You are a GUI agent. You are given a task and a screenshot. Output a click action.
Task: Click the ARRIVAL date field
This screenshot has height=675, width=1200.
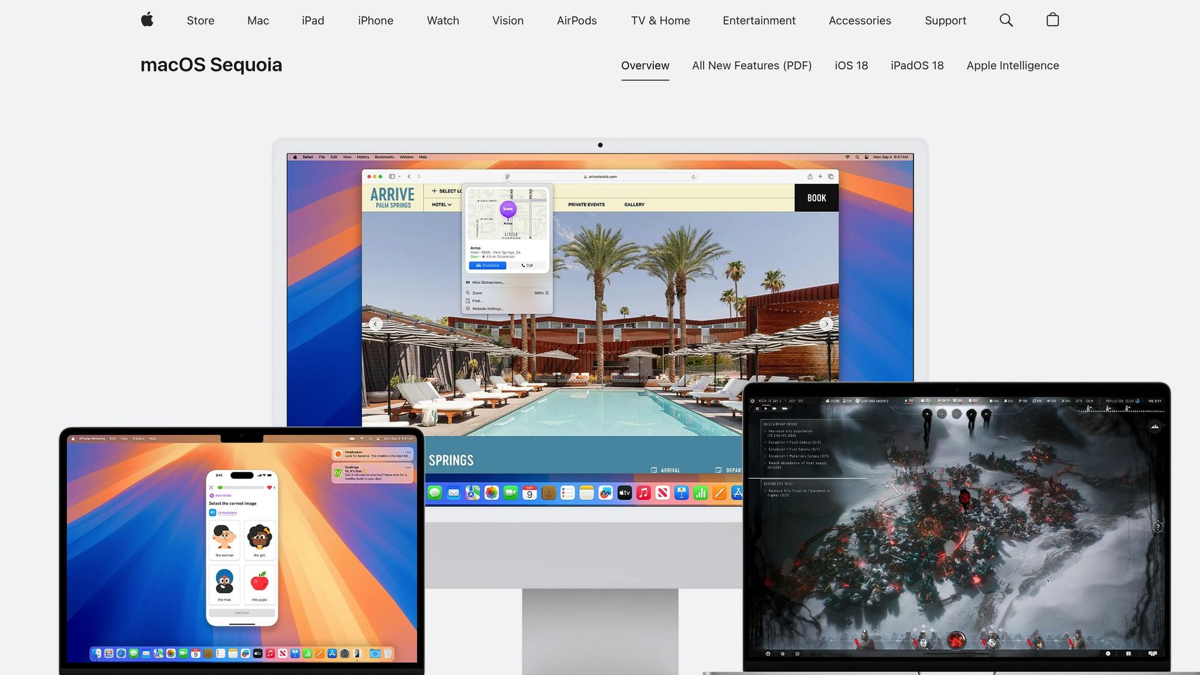pos(666,470)
